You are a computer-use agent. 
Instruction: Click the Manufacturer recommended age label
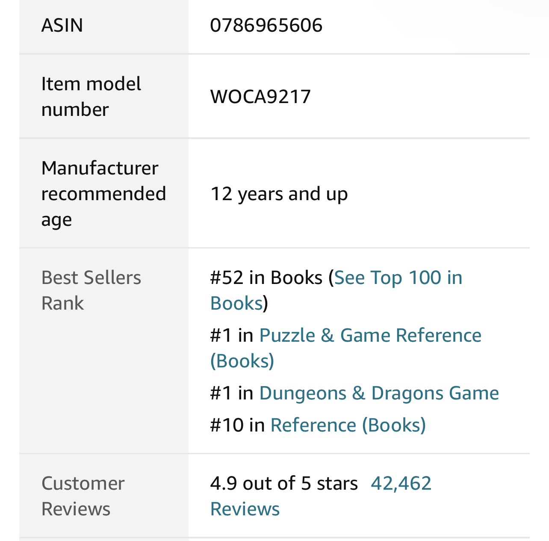point(103,194)
